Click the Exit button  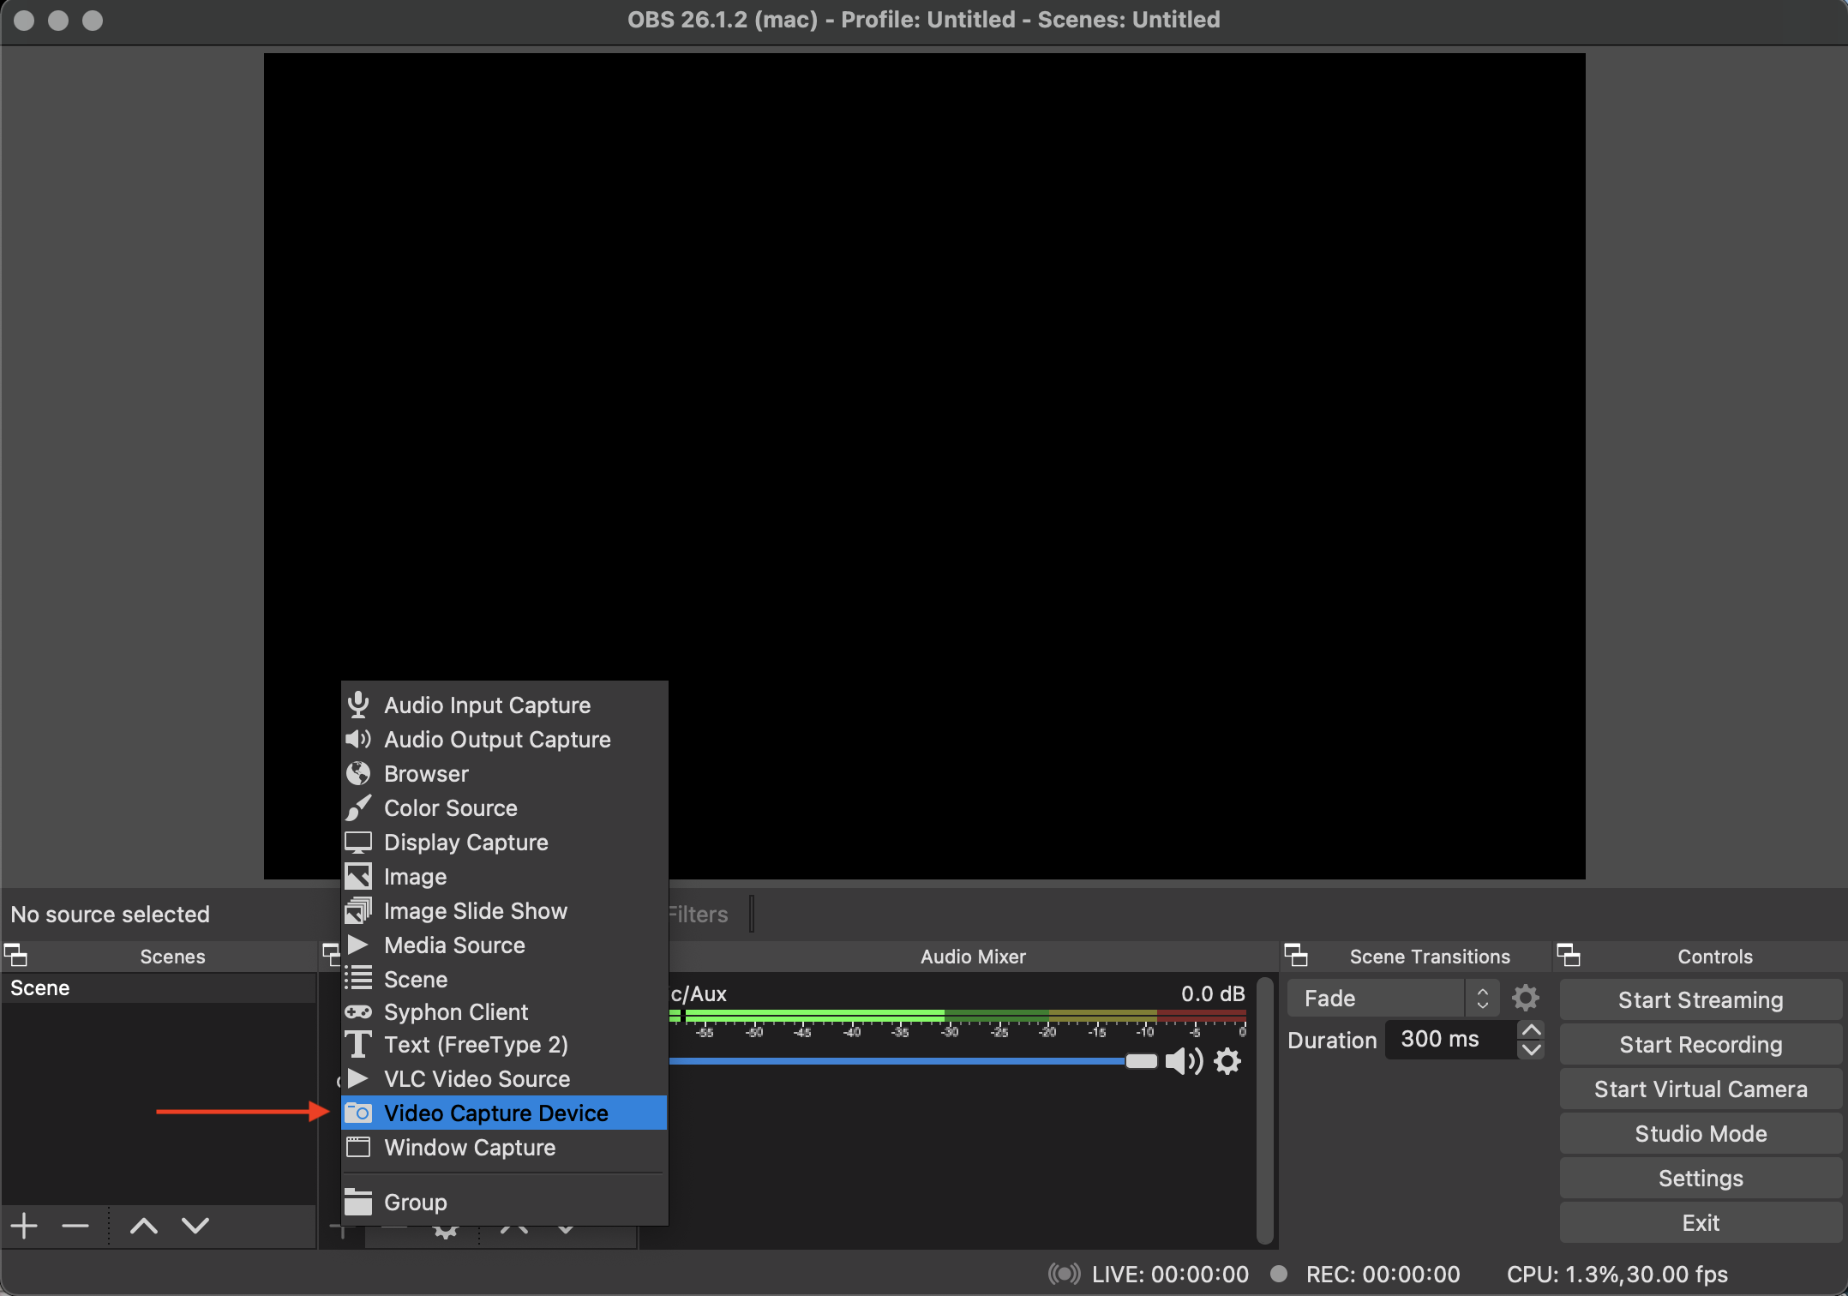[1701, 1222]
